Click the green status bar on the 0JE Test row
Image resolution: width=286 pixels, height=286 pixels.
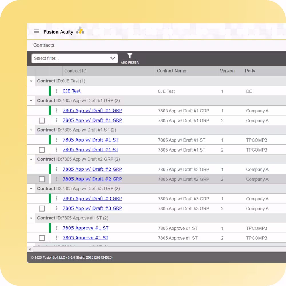tap(50, 91)
